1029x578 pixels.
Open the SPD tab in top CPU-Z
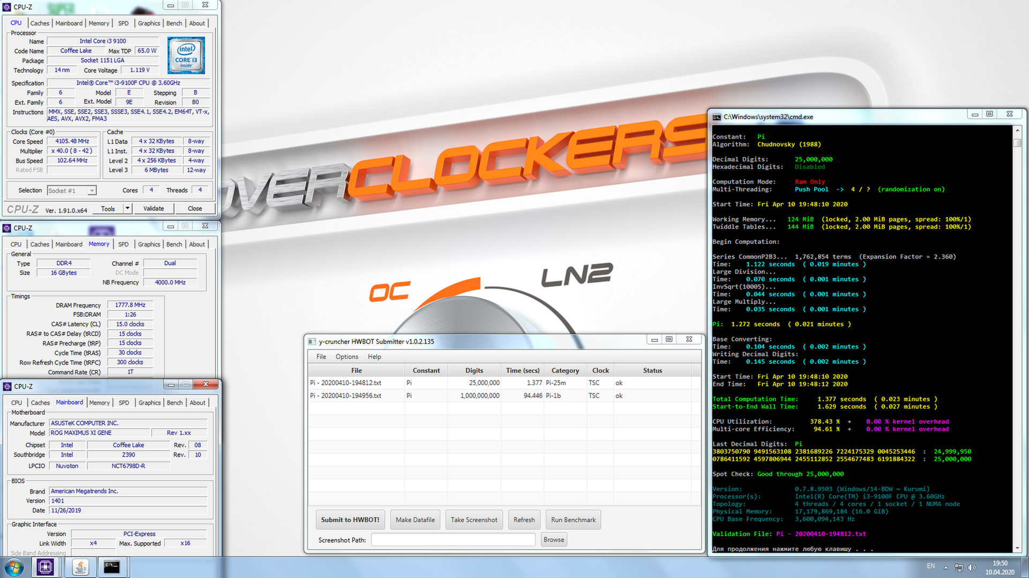coord(123,23)
